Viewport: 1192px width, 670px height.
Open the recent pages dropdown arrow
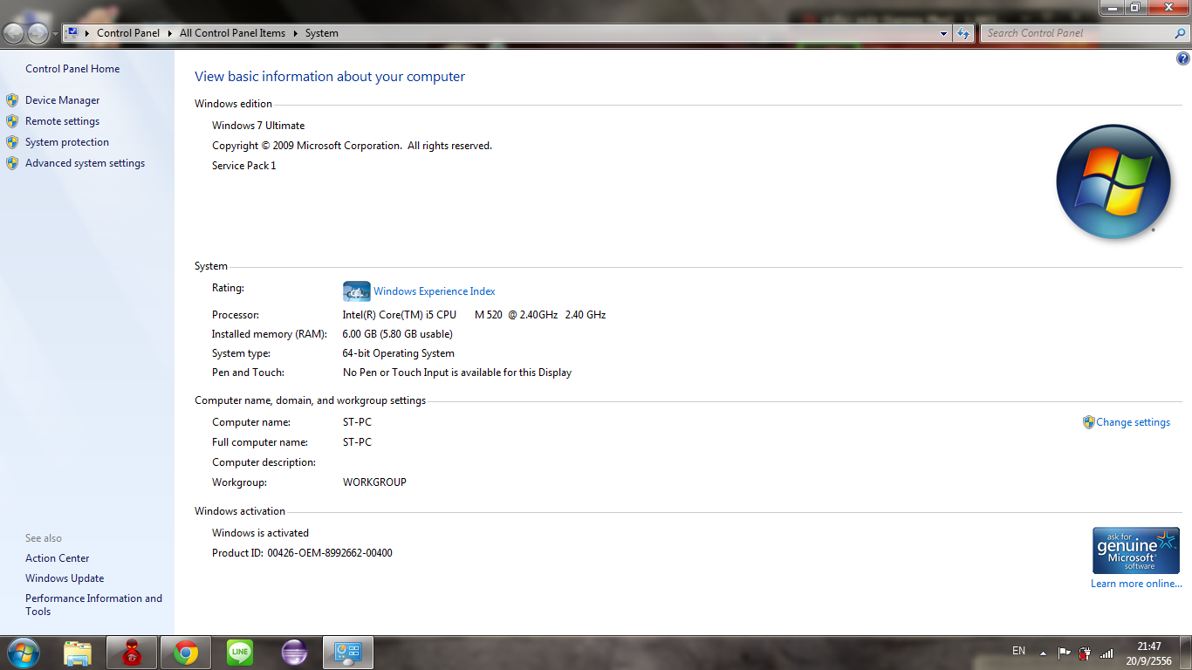[x=55, y=34]
